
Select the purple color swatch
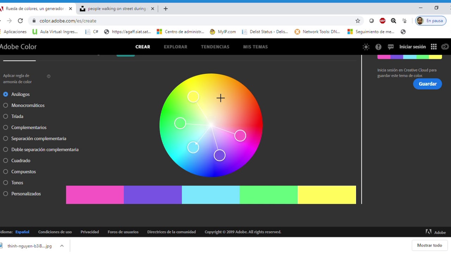point(153,195)
